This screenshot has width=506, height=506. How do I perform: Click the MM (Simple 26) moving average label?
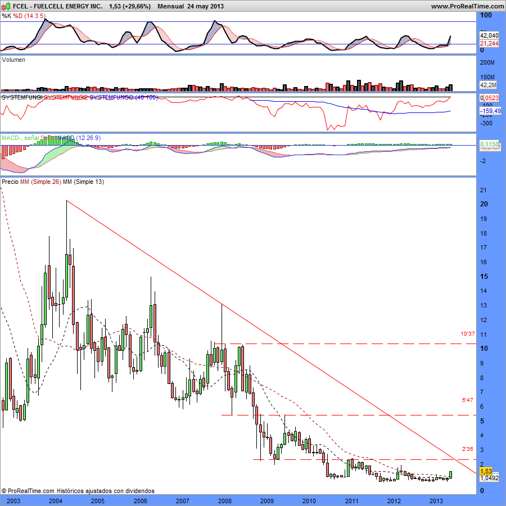coord(40,182)
